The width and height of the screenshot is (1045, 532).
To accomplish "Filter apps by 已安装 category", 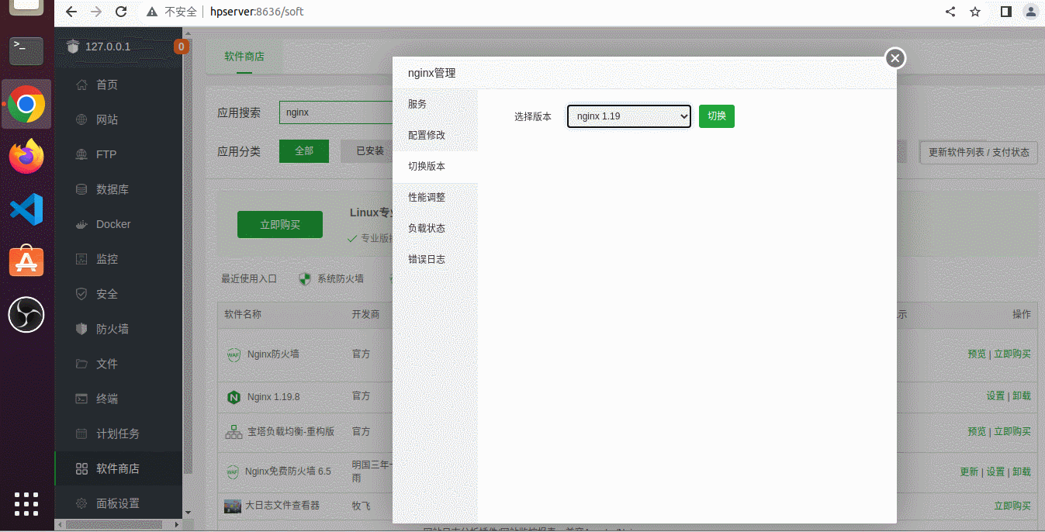I will coord(367,151).
